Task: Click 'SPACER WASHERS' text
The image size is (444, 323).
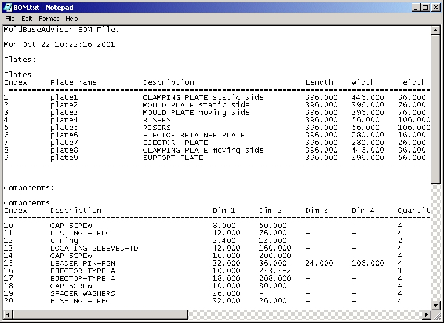Action: click(83, 293)
